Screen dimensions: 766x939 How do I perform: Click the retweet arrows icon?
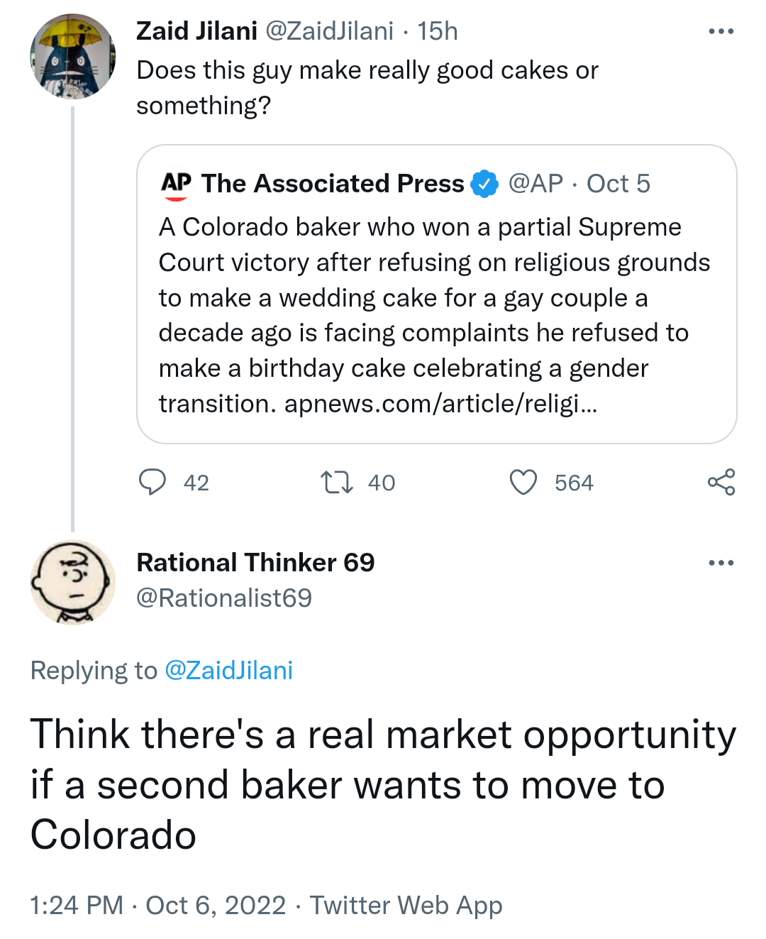click(337, 482)
